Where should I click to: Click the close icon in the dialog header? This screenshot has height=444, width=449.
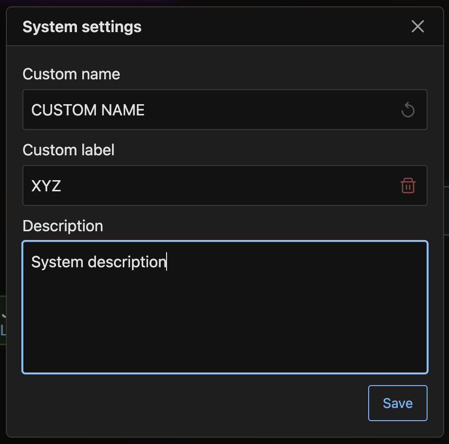[418, 26]
